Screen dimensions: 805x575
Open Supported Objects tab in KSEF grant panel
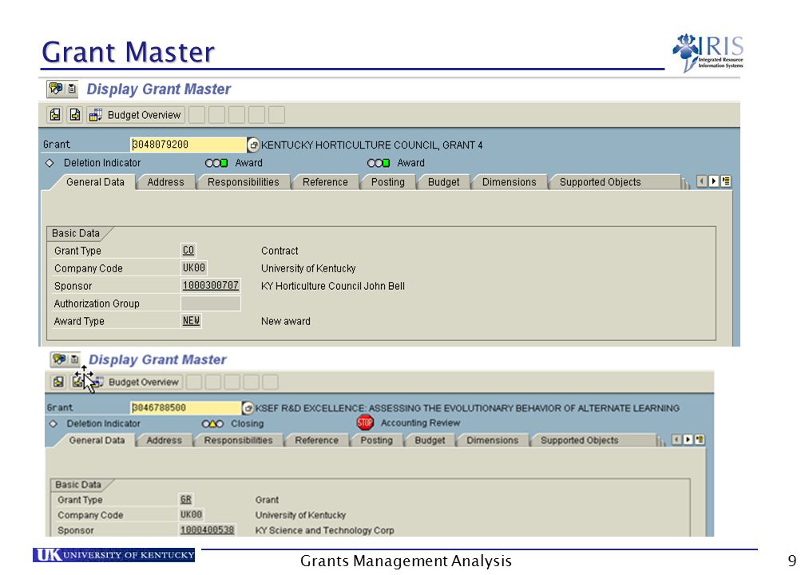point(579,441)
